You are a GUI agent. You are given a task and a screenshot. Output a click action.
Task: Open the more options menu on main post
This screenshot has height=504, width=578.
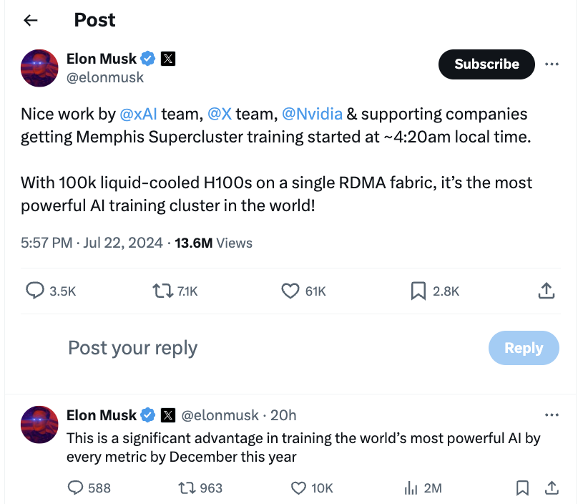pos(552,64)
